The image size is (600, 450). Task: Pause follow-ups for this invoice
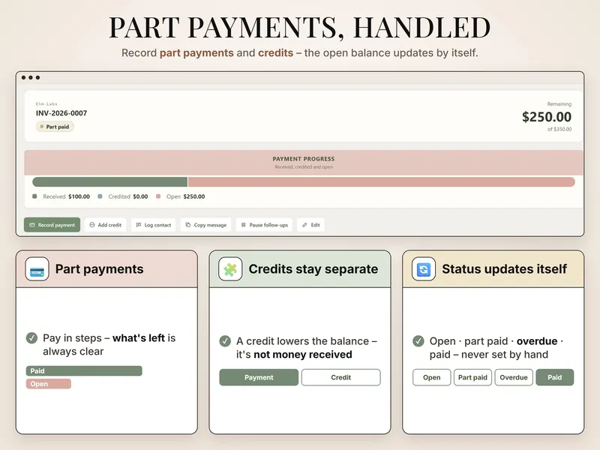pyautogui.click(x=265, y=225)
